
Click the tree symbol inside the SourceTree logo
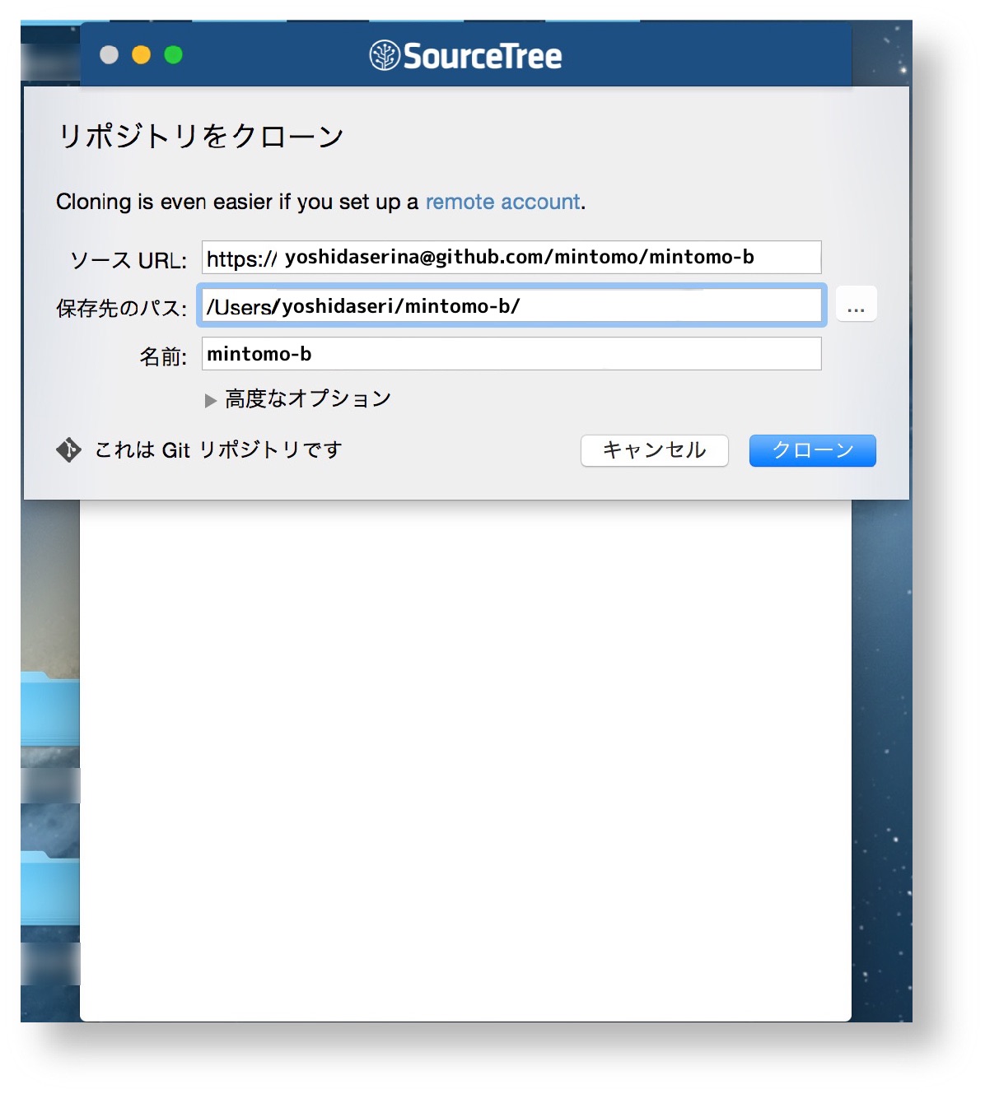pos(384,54)
